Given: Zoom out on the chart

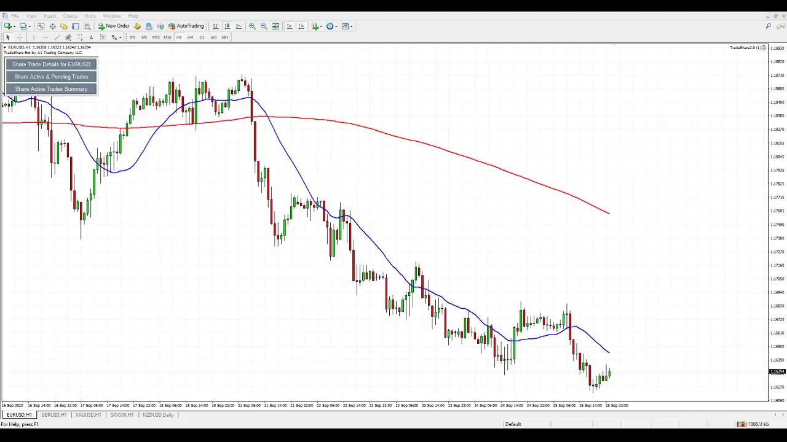Looking at the screenshot, I should coord(264,26).
